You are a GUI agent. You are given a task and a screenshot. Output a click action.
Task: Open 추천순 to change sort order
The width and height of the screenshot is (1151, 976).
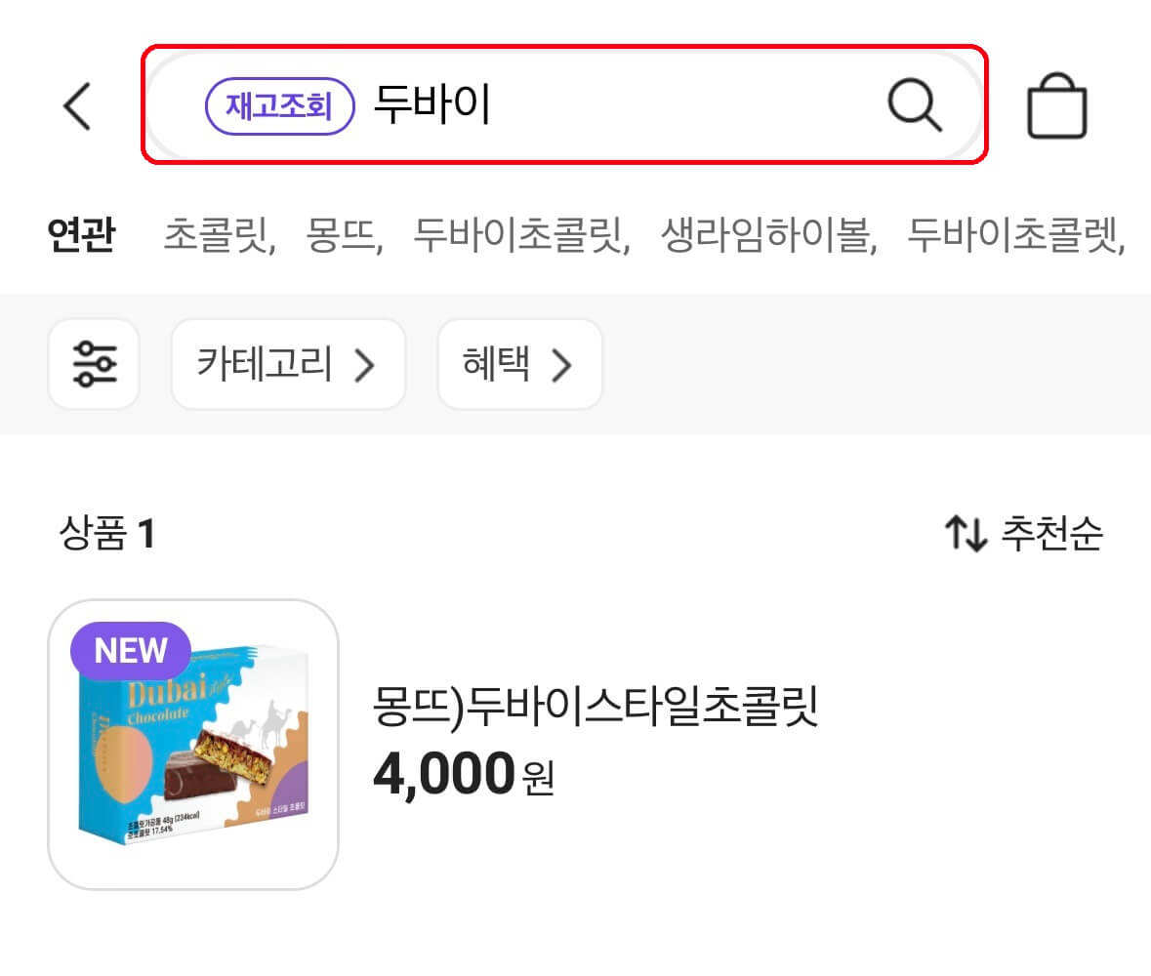(1051, 532)
